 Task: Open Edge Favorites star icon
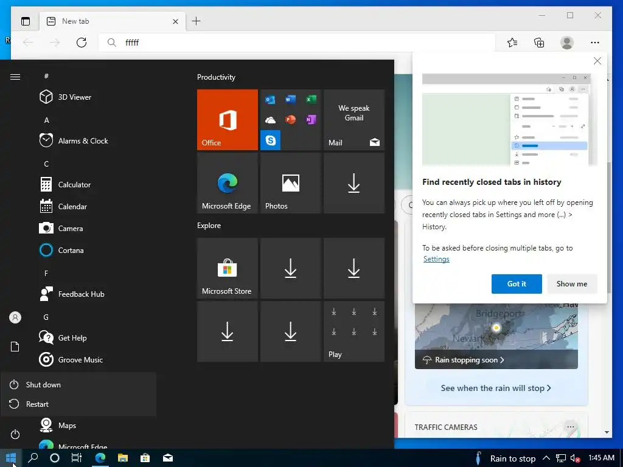(512, 43)
